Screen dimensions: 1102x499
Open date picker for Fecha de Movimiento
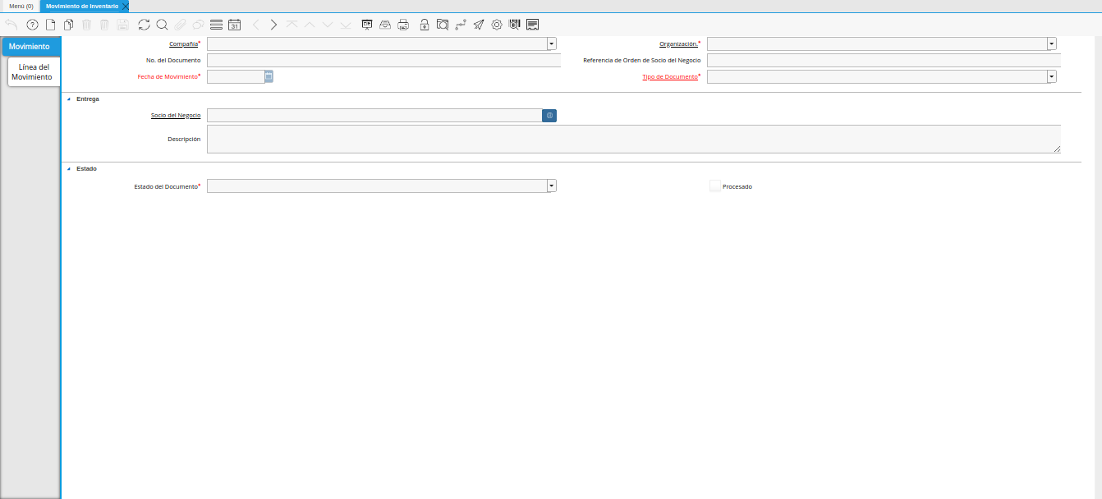269,76
